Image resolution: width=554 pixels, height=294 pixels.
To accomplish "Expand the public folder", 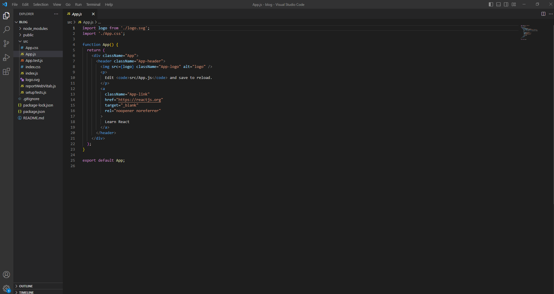I will click(38, 35).
